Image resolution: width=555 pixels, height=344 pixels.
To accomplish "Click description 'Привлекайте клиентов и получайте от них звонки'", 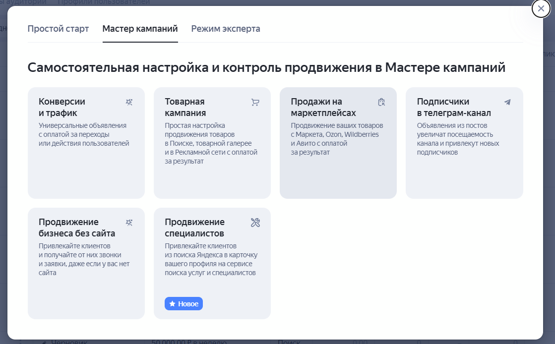I will click(84, 259).
